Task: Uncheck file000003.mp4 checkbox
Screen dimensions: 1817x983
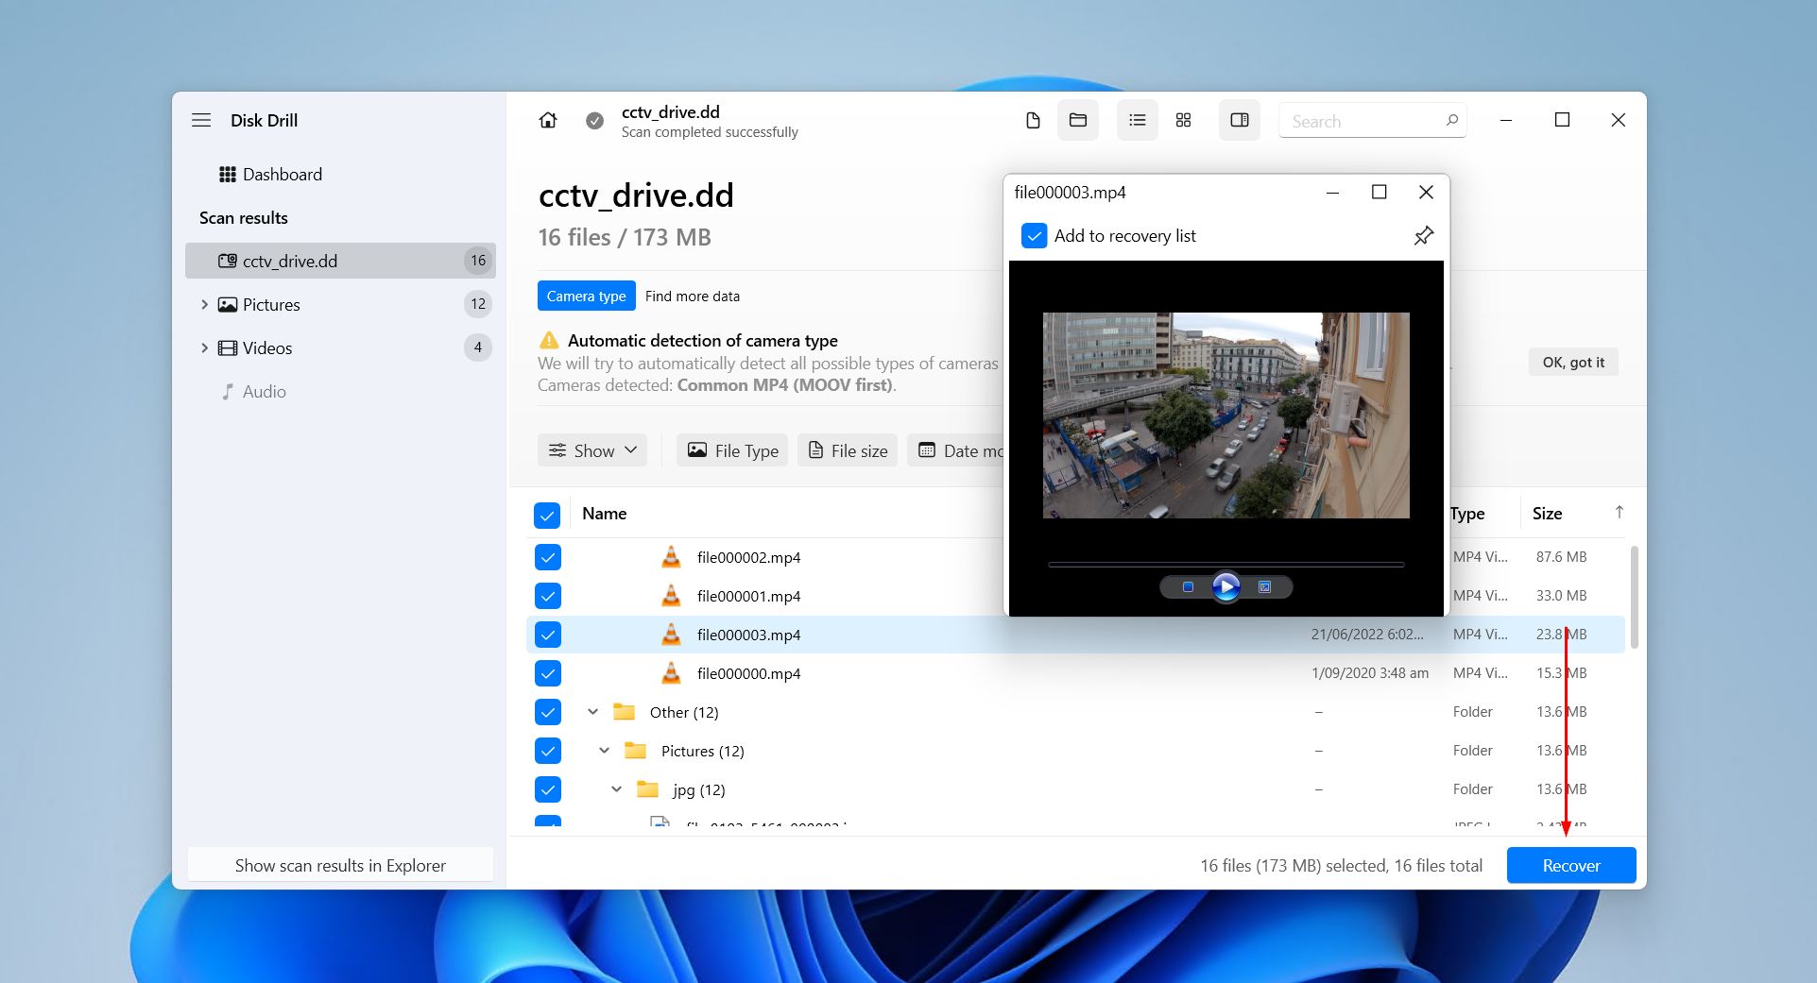Action: (x=548, y=635)
